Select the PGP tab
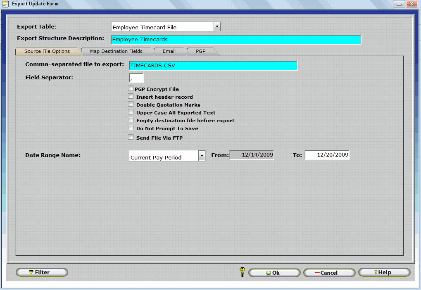 click(x=200, y=51)
